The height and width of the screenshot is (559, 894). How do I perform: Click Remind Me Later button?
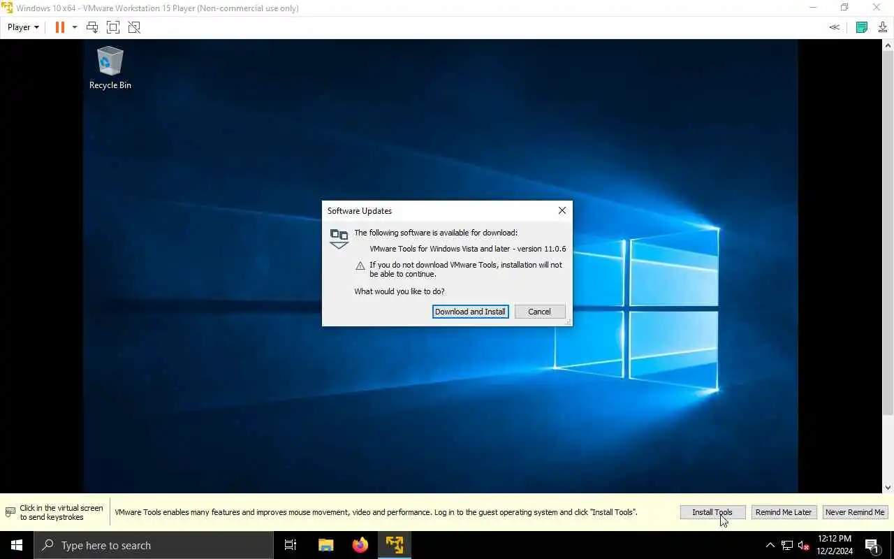(x=784, y=512)
